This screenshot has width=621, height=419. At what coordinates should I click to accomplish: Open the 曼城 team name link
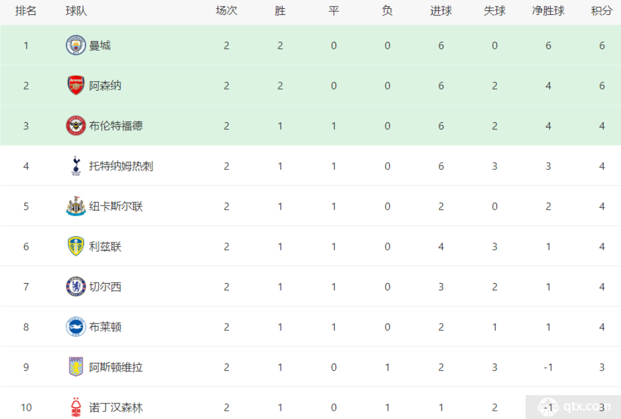[100, 45]
